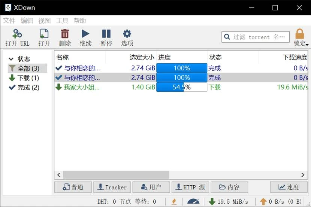Open the 编辑 menu

[x=27, y=21]
